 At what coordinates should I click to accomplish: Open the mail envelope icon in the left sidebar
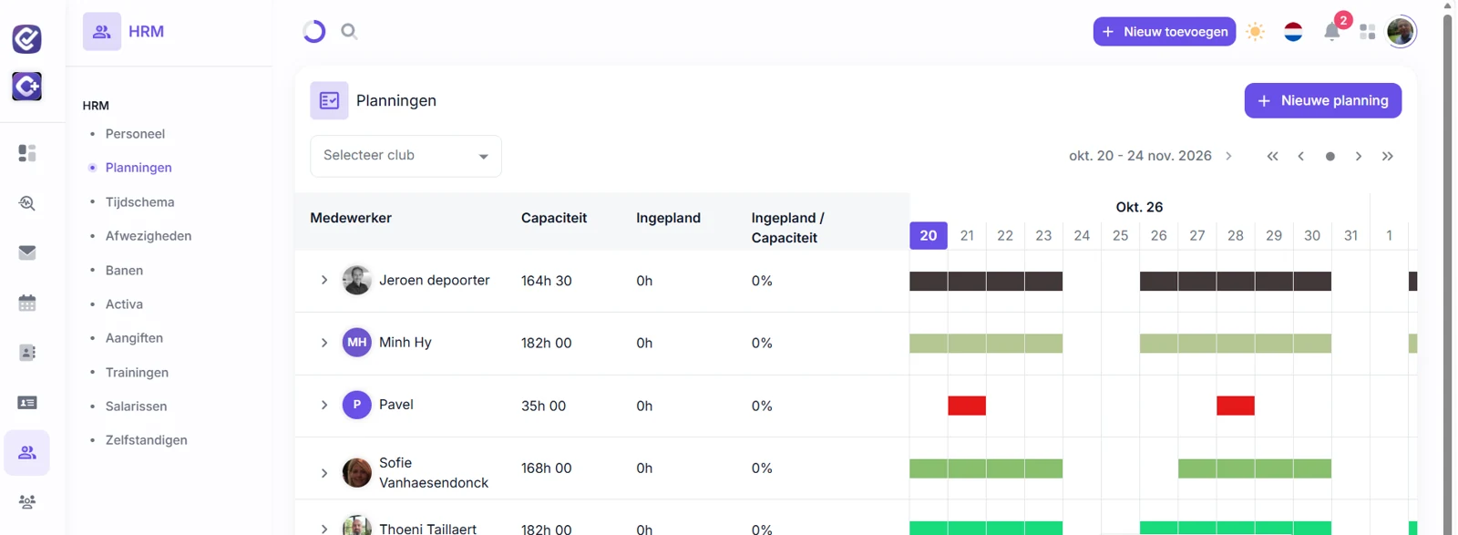coord(27,252)
